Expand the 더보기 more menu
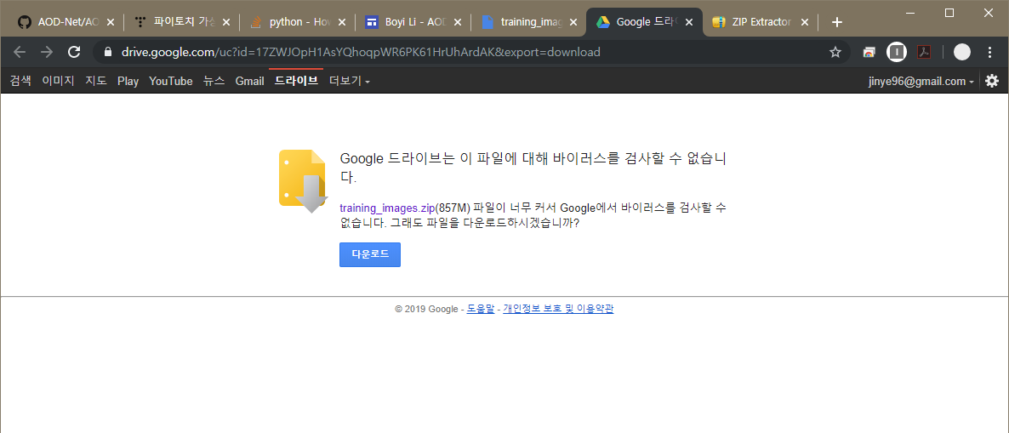Viewport: 1009px width, 433px height. point(350,81)
